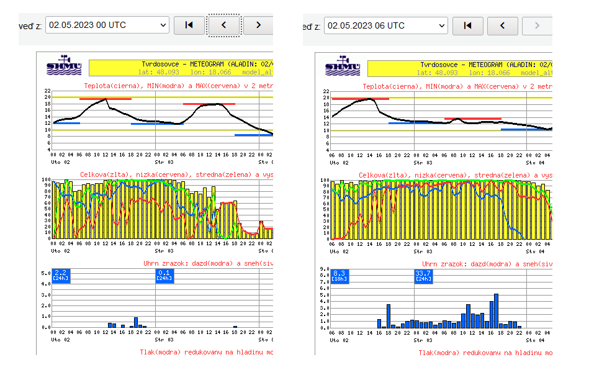Click the greyed-out next arrow beside 06 UTC
Screen dimensions: 589x375
point(537,25)
